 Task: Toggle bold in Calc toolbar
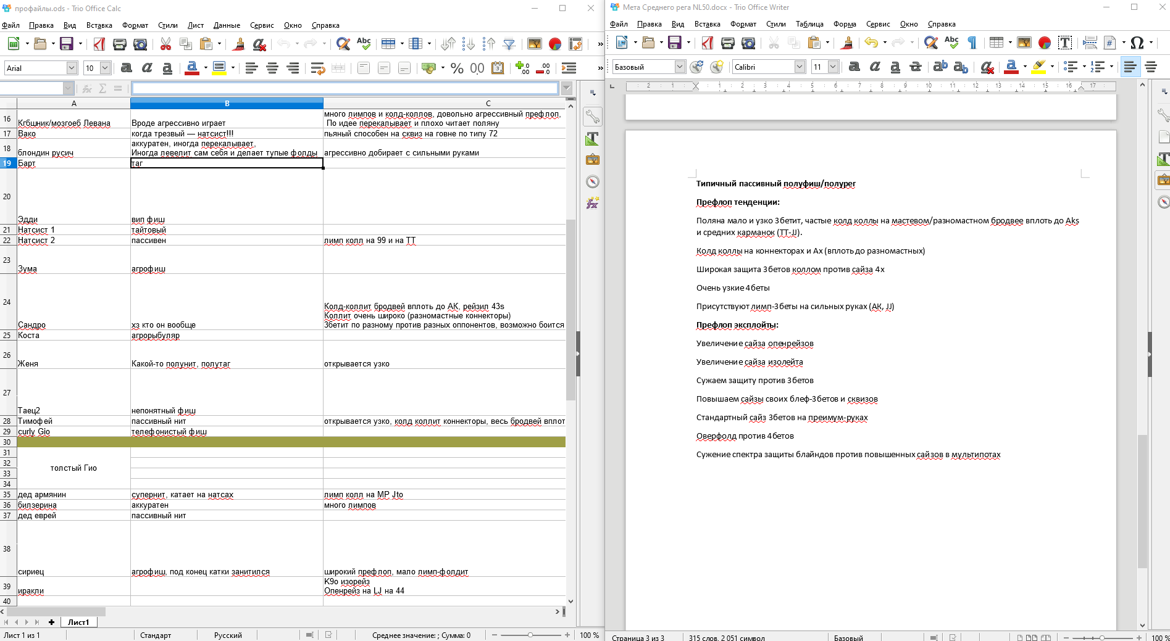pos(127,68)
